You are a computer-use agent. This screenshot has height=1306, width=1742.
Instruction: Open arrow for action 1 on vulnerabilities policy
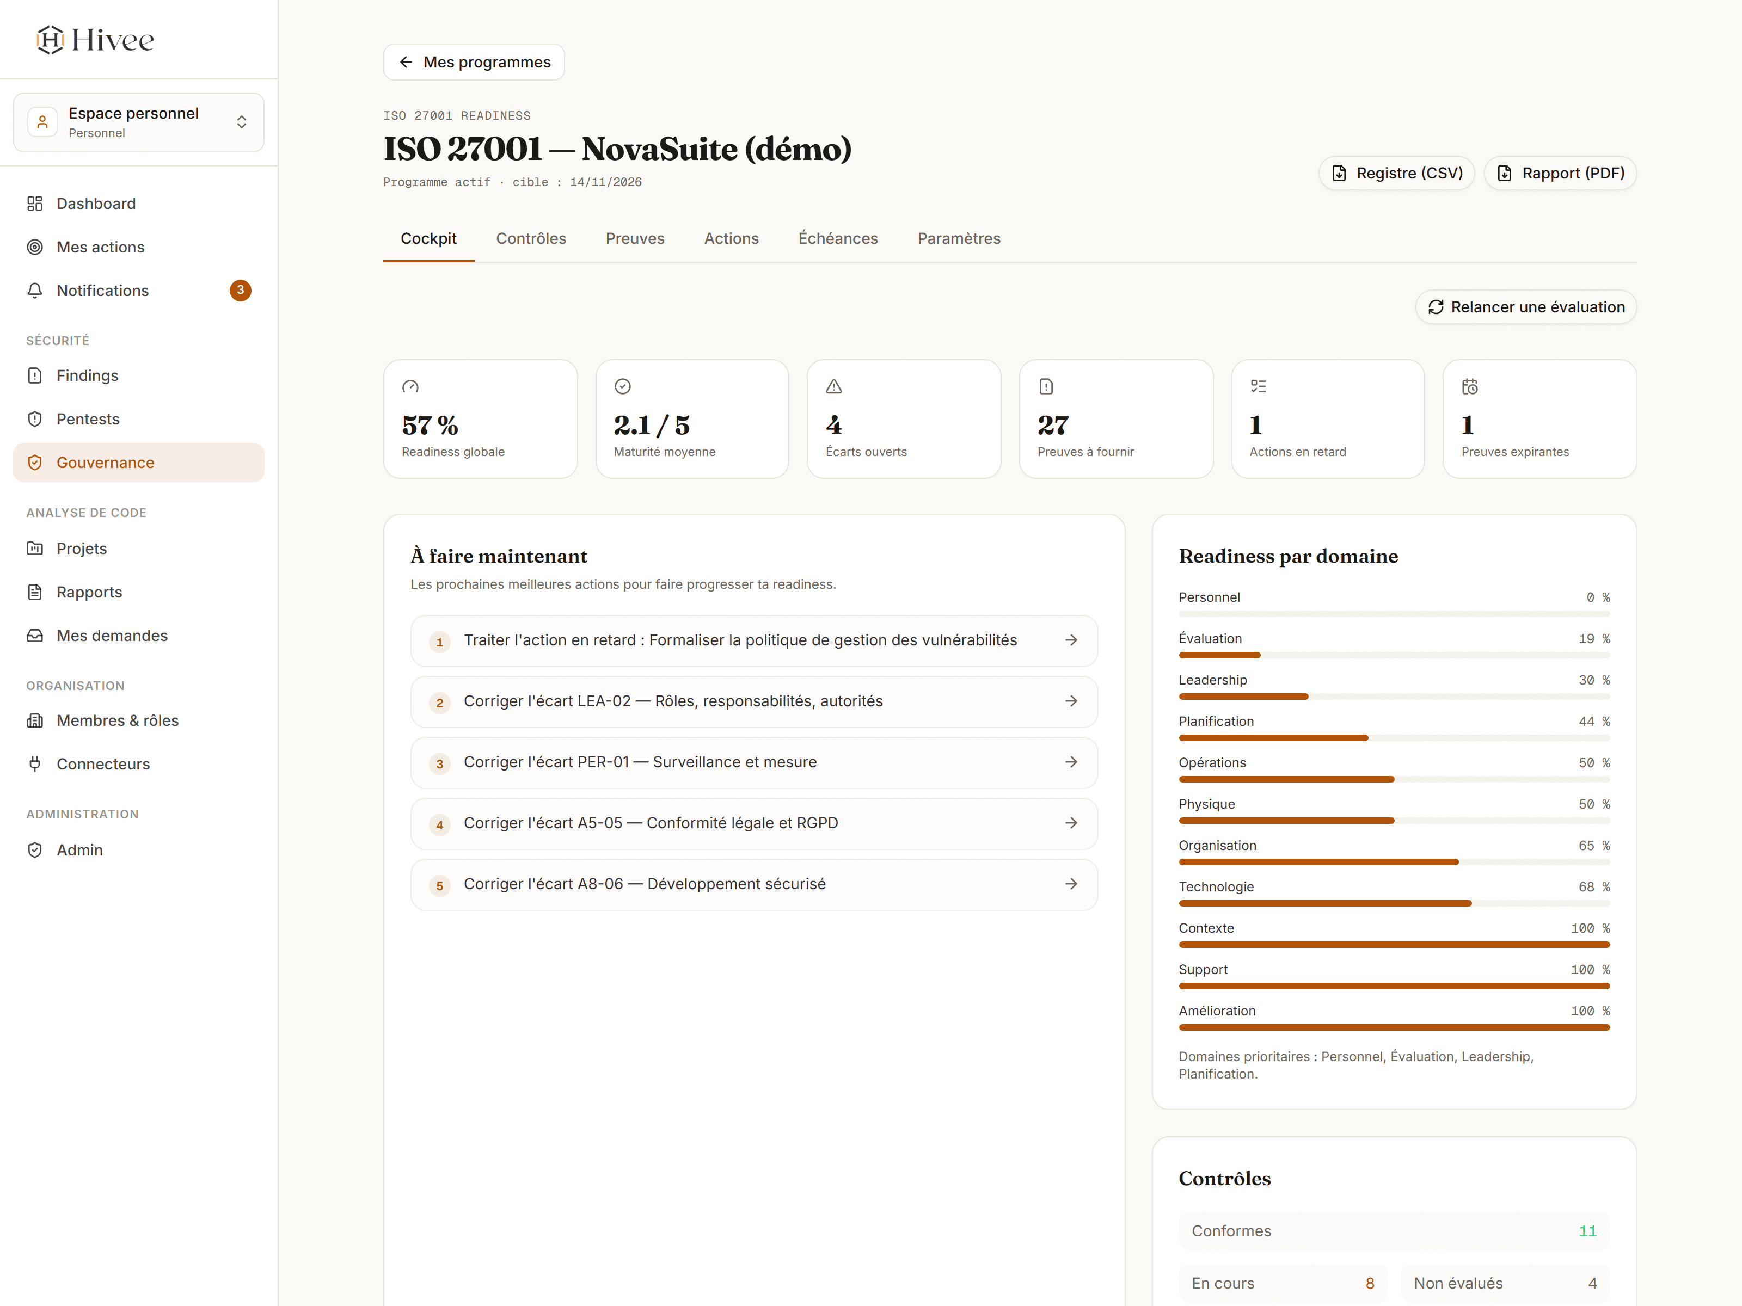[x=1071, y=641]
